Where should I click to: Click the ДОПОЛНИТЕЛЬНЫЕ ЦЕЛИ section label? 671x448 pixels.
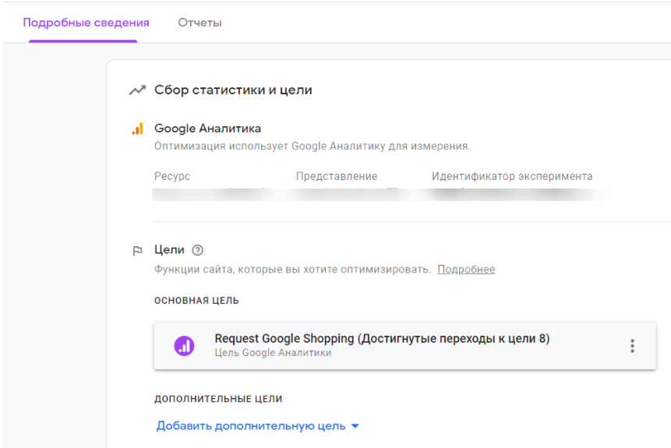click(218, 399)
